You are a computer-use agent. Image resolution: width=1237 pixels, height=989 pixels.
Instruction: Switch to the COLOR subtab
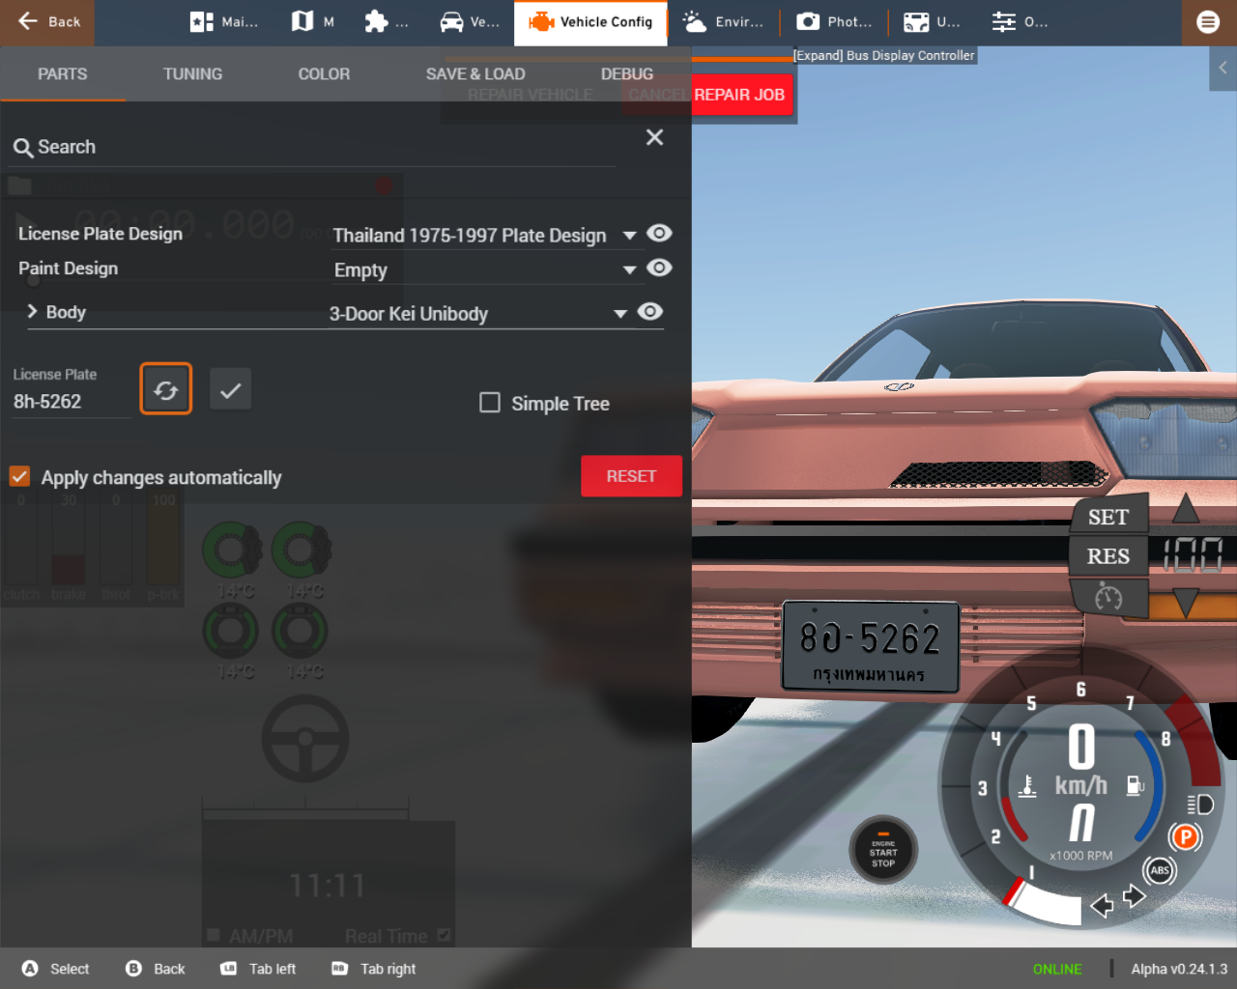pos(324,74)
